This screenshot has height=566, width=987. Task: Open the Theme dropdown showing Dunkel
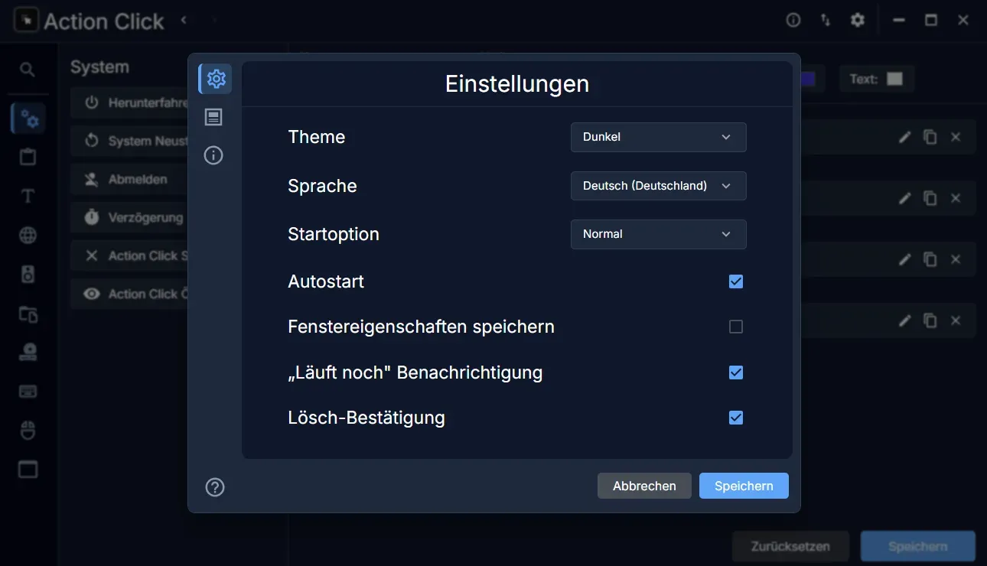pos(658,137)
